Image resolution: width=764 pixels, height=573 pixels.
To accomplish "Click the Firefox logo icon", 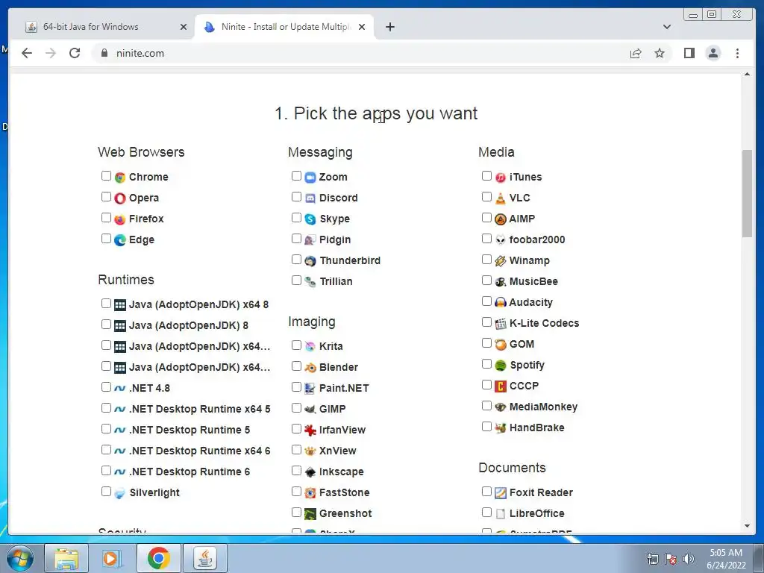I will [x=120, y=219].
